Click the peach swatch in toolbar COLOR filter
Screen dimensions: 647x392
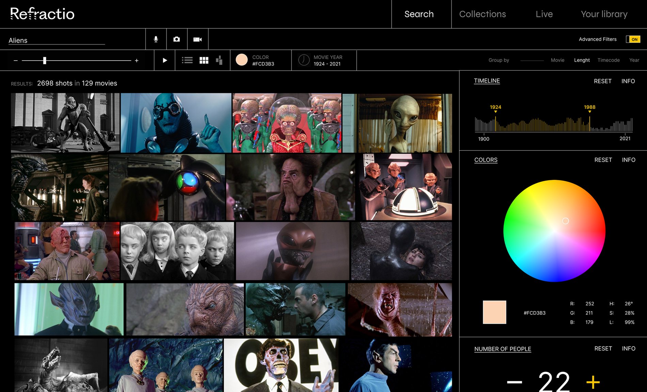tap(242, 60)
